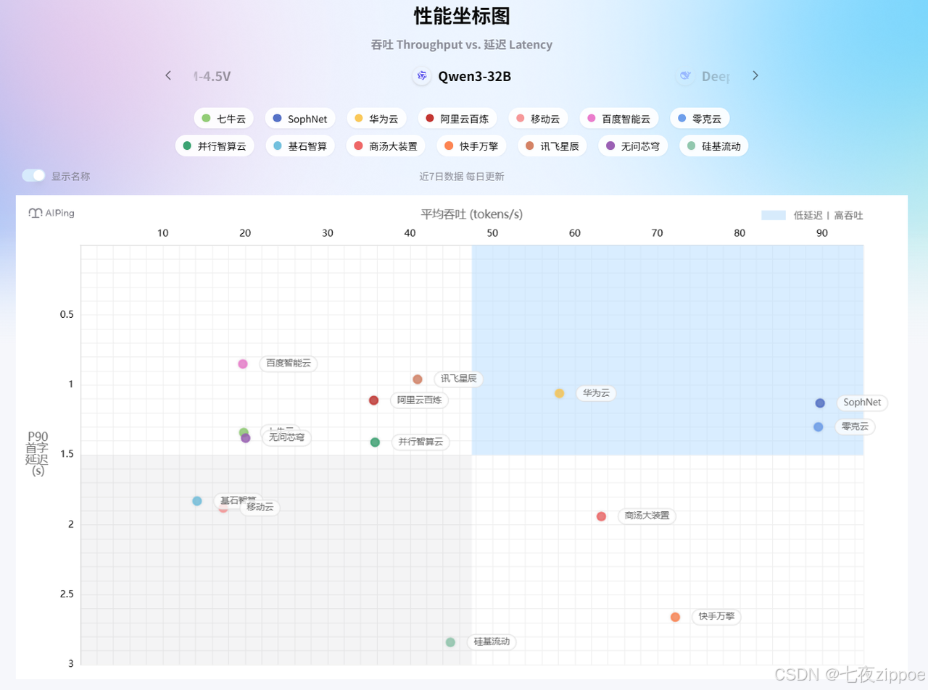Click the dark blue SophNet data point

coord(820,403)
